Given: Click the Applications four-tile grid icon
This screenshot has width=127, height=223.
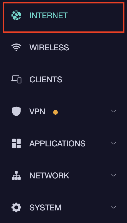Looking at the screenshot, I should tap(16, 143).
